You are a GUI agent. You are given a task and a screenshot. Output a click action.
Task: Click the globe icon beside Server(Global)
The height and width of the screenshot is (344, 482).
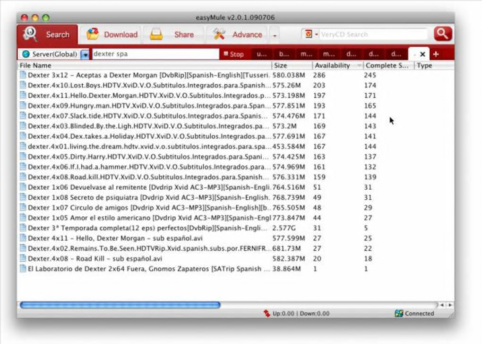pos(26,54)
